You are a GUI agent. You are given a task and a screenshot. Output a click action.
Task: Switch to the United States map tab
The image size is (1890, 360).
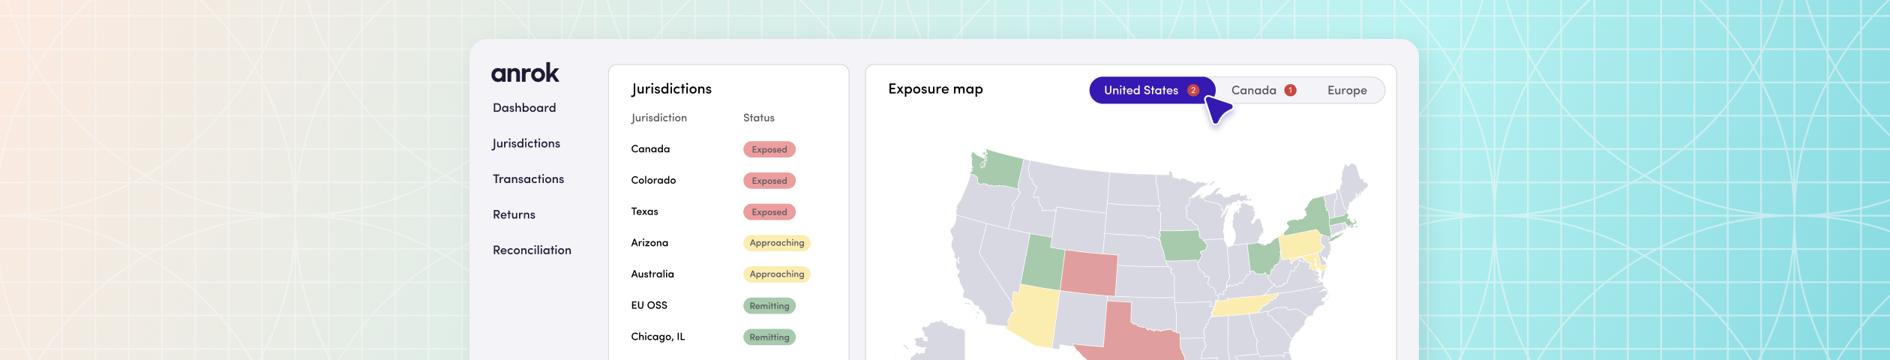(x=1140, y=90)
